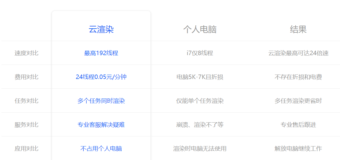
Task: Click the 结果 column header
Action: point(298,30)
